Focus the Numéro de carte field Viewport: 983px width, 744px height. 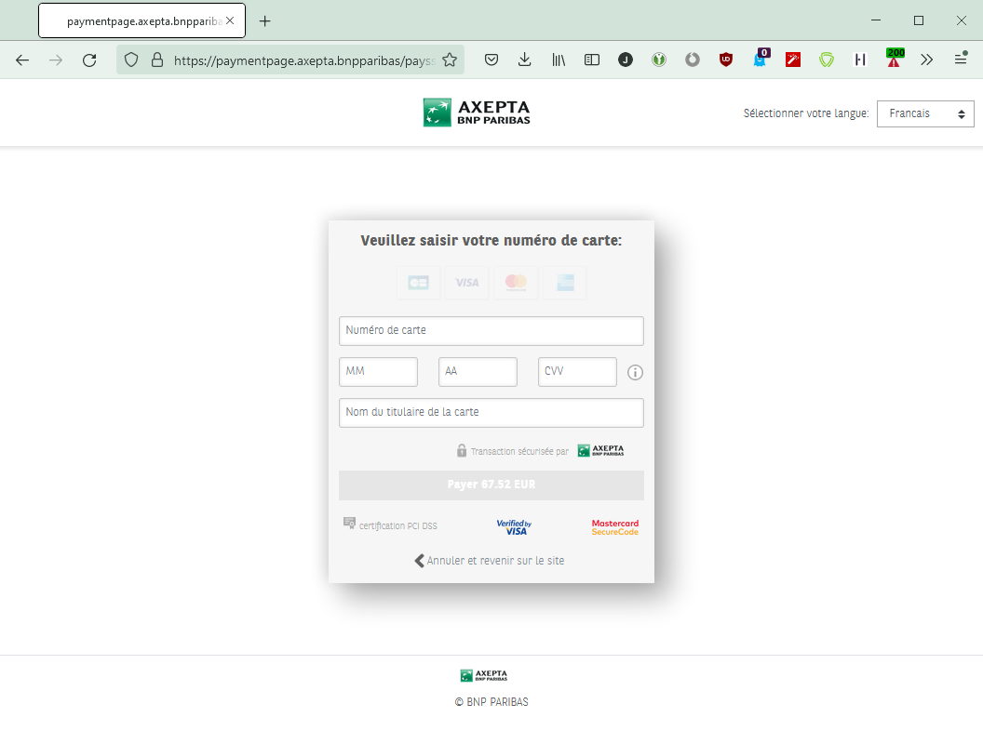[x=491, y=330]
